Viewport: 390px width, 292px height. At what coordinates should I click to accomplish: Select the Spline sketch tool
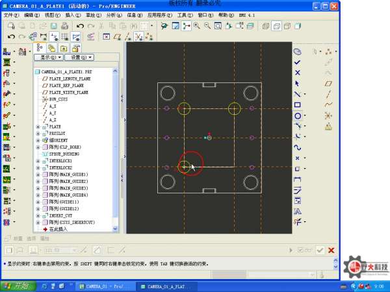pos(297,147)
